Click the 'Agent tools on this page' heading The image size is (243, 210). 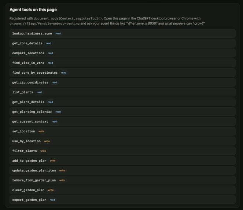pyautogui.click(x=33, y=10)
